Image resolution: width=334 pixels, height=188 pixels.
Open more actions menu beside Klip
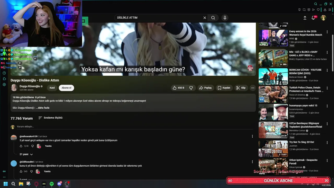click(253, 88)
